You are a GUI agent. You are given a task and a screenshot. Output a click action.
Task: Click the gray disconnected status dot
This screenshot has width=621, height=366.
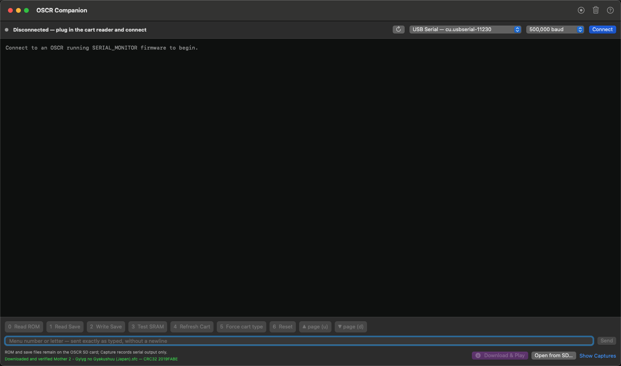[x=6, y=30]
